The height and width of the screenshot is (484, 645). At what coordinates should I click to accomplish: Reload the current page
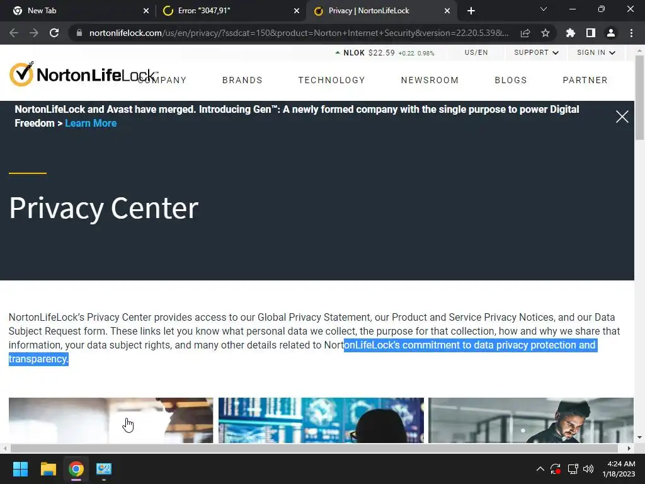54,33
